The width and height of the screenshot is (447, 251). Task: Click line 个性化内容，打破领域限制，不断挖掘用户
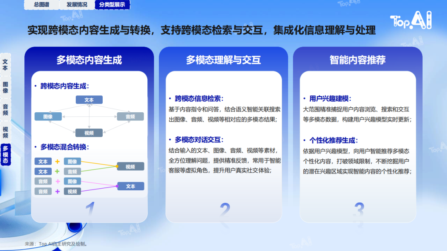356,161
